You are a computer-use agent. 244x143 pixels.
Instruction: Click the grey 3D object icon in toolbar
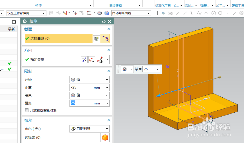tap(99, 13)
